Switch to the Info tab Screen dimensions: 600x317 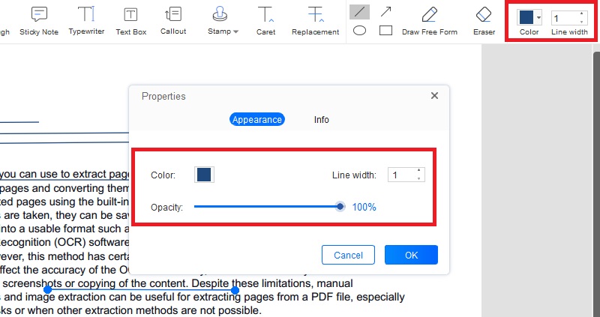pyautogui.click(x=322, y=120)
